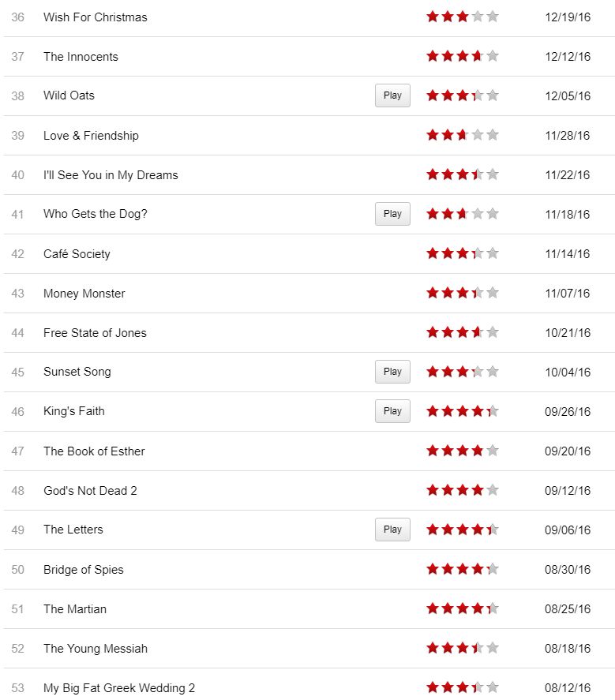Give Free State of Jones five stars
The image size is (615, 700).
pyautogui.click(x=493, y=332)
